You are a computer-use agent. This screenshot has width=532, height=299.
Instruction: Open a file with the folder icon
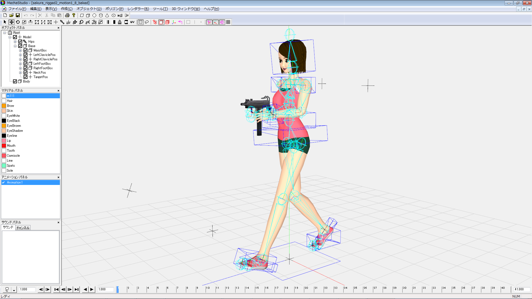tap(11, 16)
